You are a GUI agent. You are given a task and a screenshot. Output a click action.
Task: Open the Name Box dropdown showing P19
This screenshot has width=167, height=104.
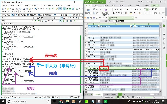(99, 21)
